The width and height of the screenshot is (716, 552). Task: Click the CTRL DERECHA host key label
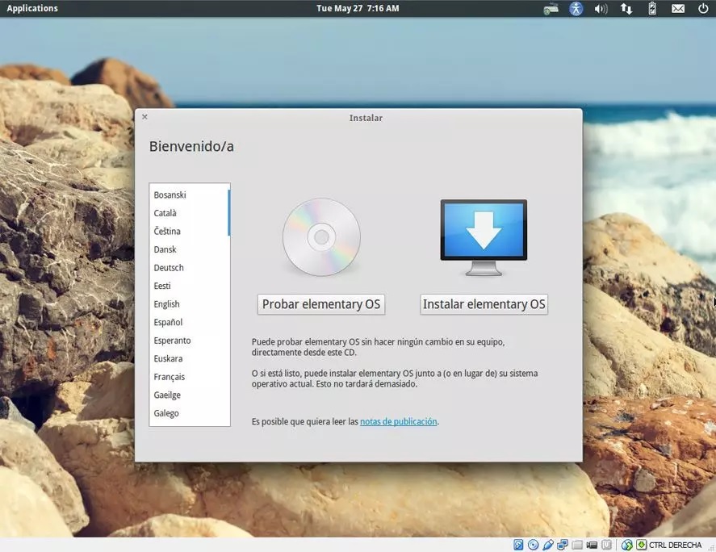pyautogui.click(x=676, y=546)
